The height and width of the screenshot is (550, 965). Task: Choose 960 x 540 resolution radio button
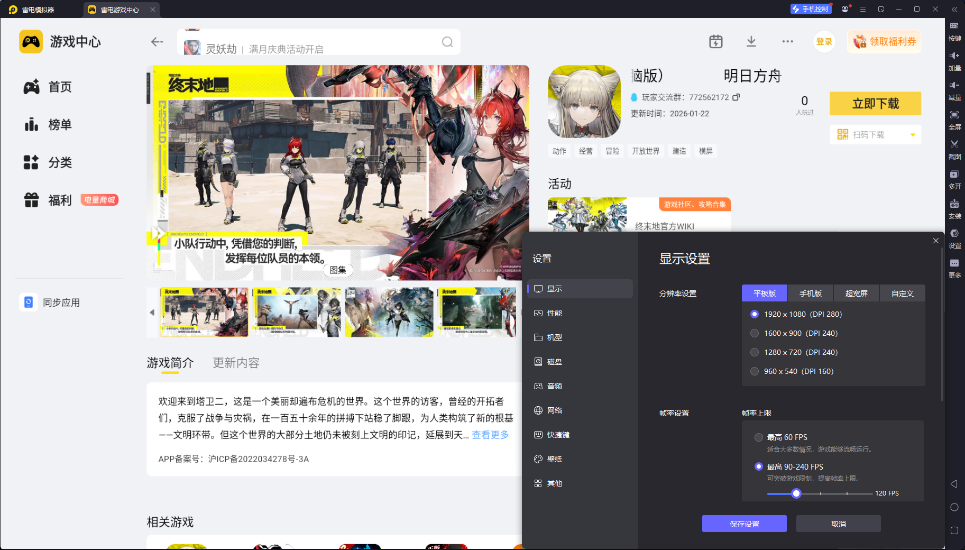tap(755, 371)
